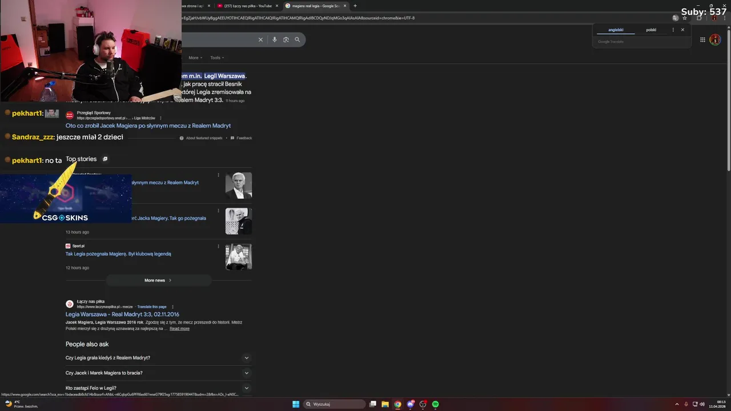Open options for Łączy nas piłka result

pyautogui.click(x=172, y=307)
